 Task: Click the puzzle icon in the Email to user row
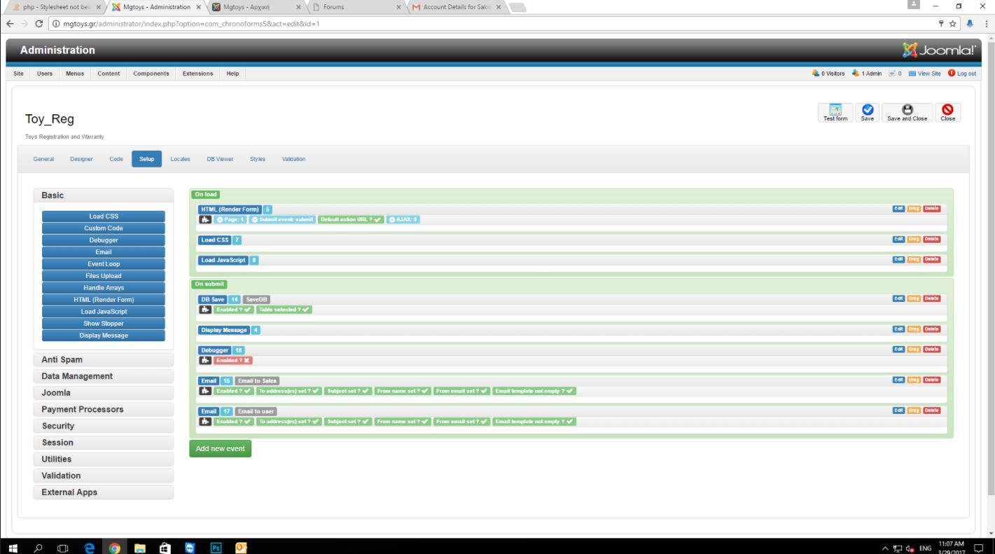pyautogui.click(x=205, y=422)
